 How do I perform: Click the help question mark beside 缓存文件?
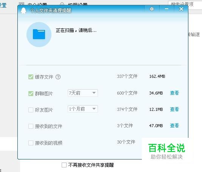coord(58,77)
